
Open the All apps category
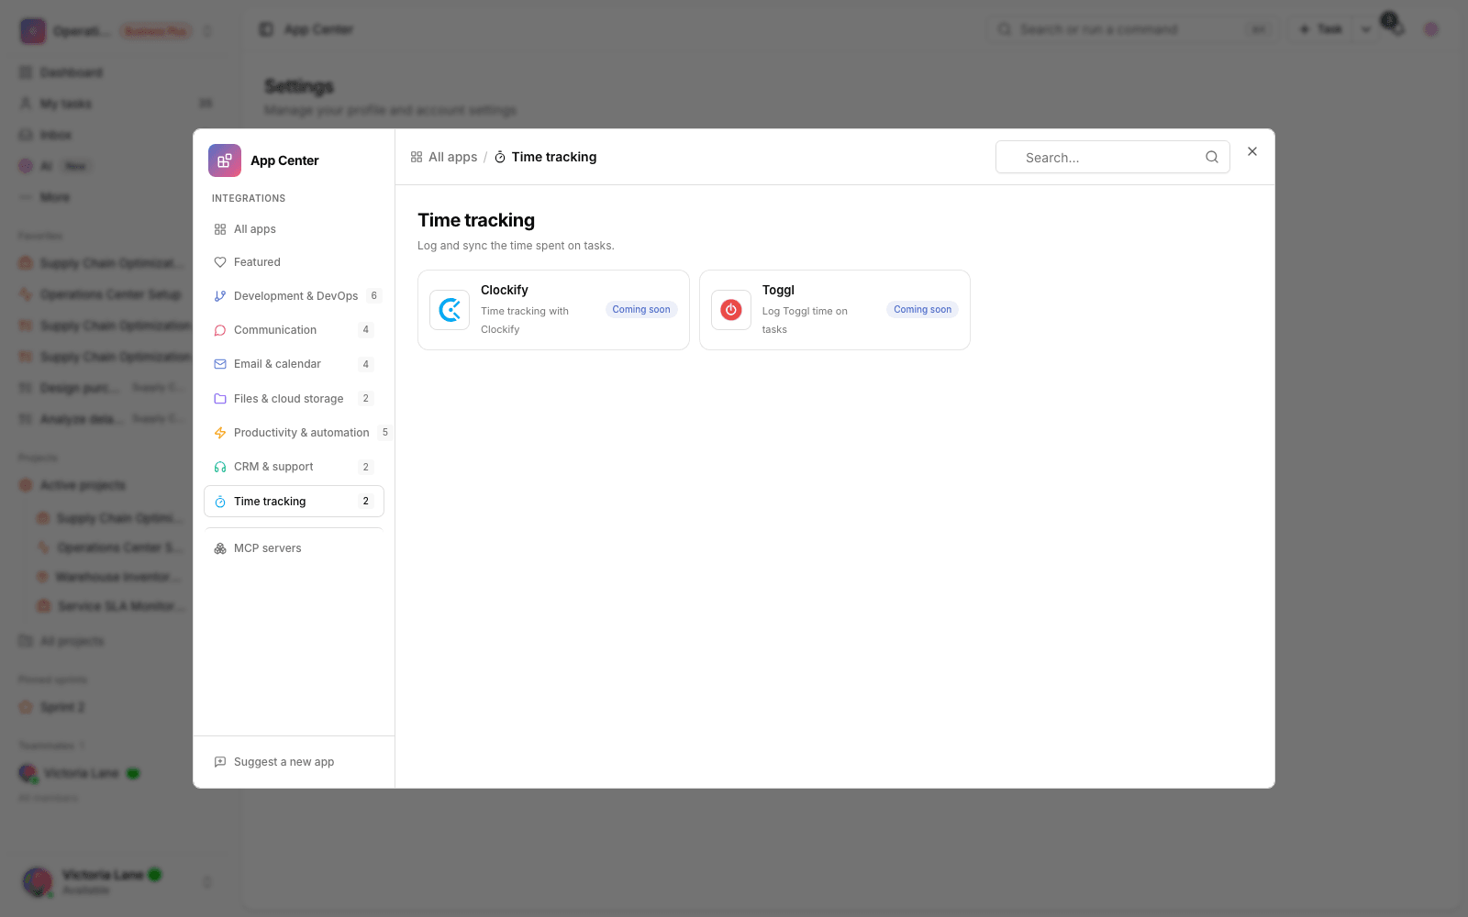click(x=294, y=229)
